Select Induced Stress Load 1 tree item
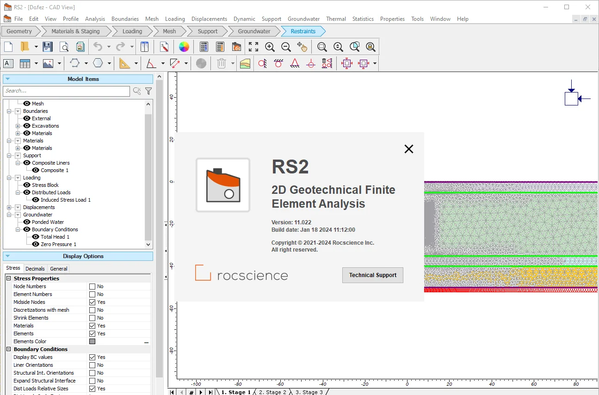 66,200
